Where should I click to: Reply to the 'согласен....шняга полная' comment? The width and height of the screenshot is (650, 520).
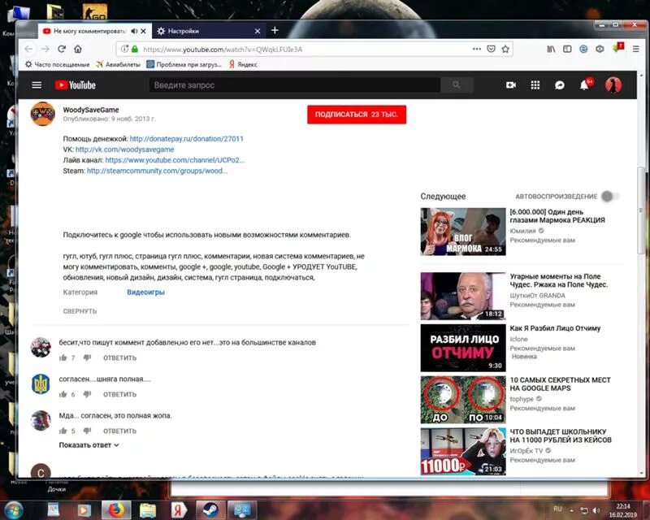click(119, 394)
